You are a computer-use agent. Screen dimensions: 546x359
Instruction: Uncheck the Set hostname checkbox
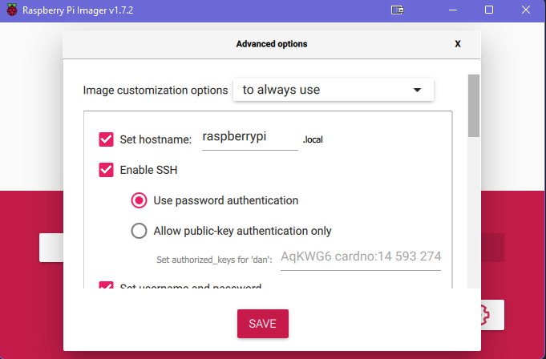click(x=106, y=139)
